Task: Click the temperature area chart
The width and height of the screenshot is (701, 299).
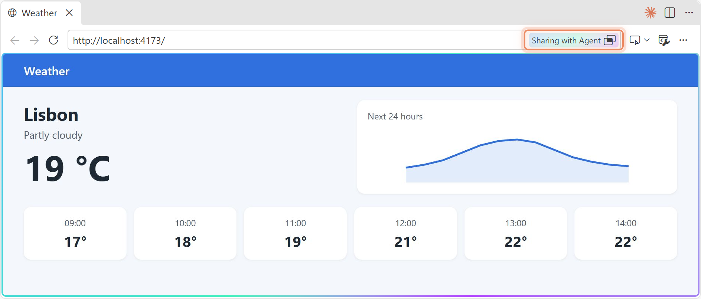Action: tap(517, 161)
